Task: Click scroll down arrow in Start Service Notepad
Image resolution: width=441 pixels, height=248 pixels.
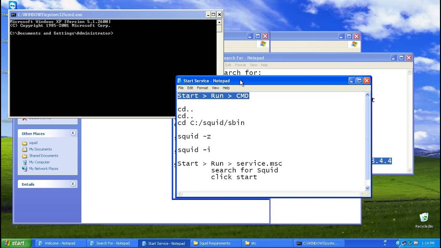Action: click(x=367, y=188)
